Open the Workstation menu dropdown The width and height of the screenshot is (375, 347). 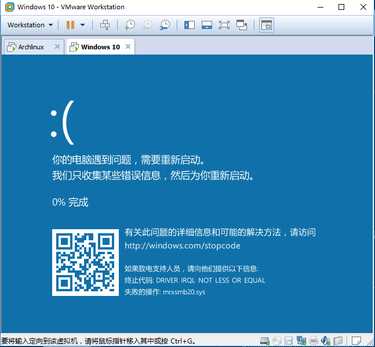click(x=30, y=25)
